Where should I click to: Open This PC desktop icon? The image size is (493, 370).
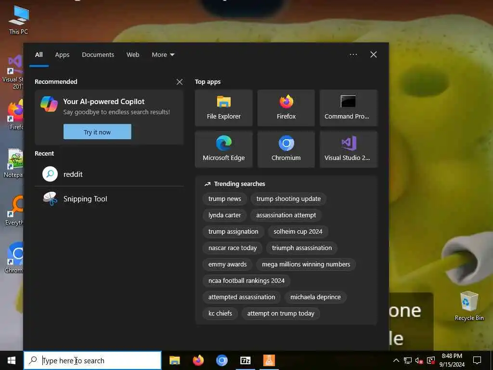(x=19, y=19)
